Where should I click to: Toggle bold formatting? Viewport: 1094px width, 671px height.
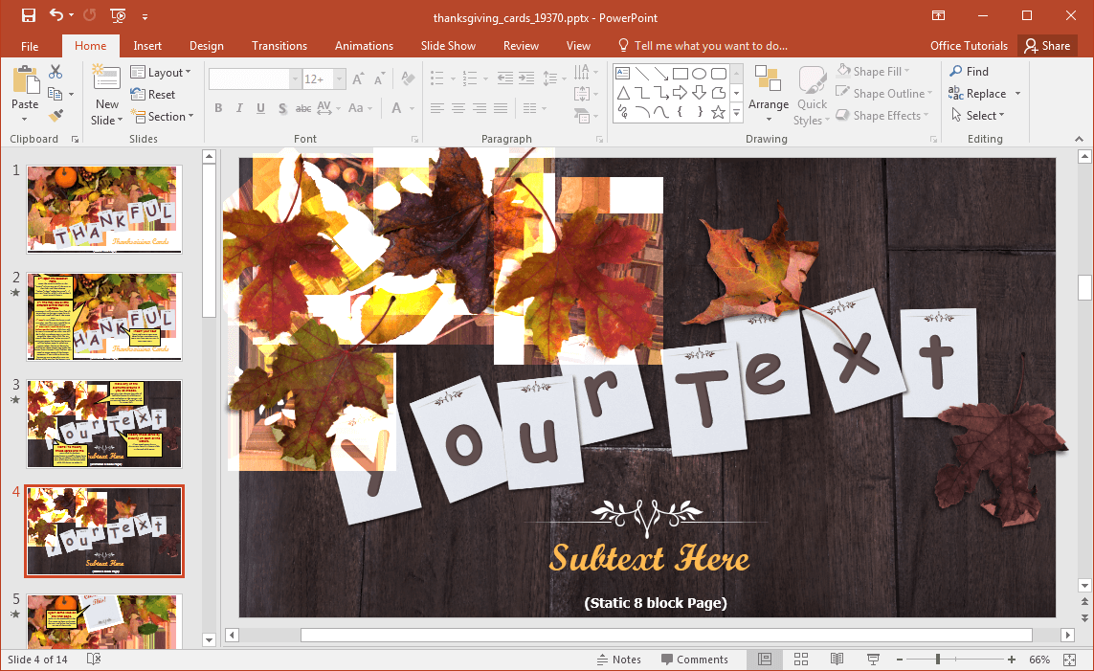(x=218, y=108)
